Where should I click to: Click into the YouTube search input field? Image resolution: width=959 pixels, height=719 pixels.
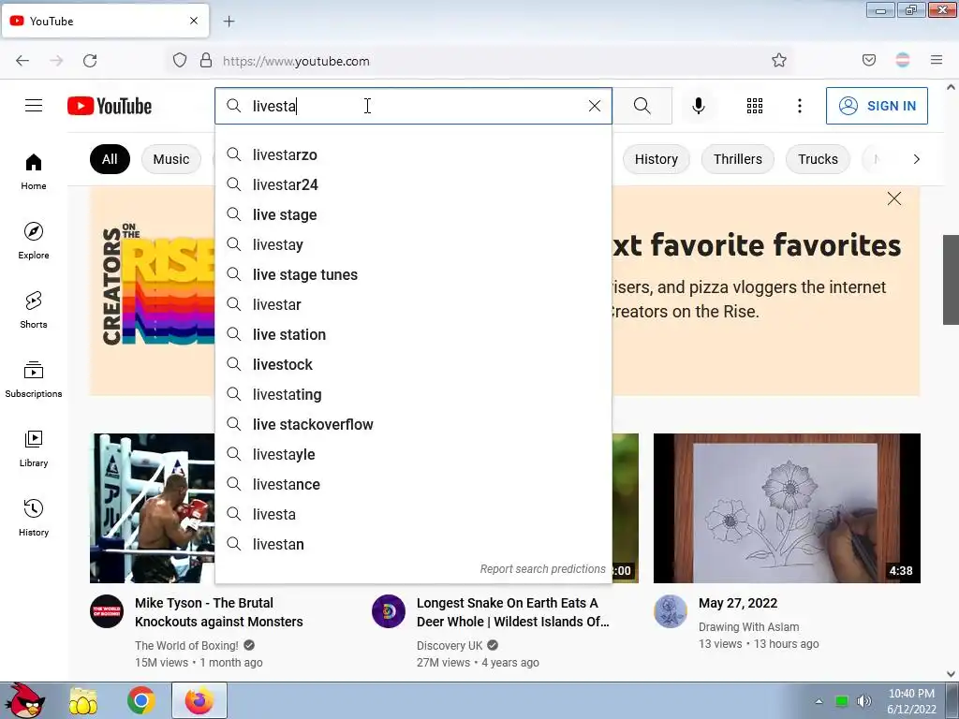tap(413, 106)
